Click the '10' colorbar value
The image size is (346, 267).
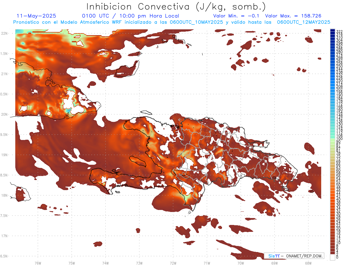coord(339,243)
